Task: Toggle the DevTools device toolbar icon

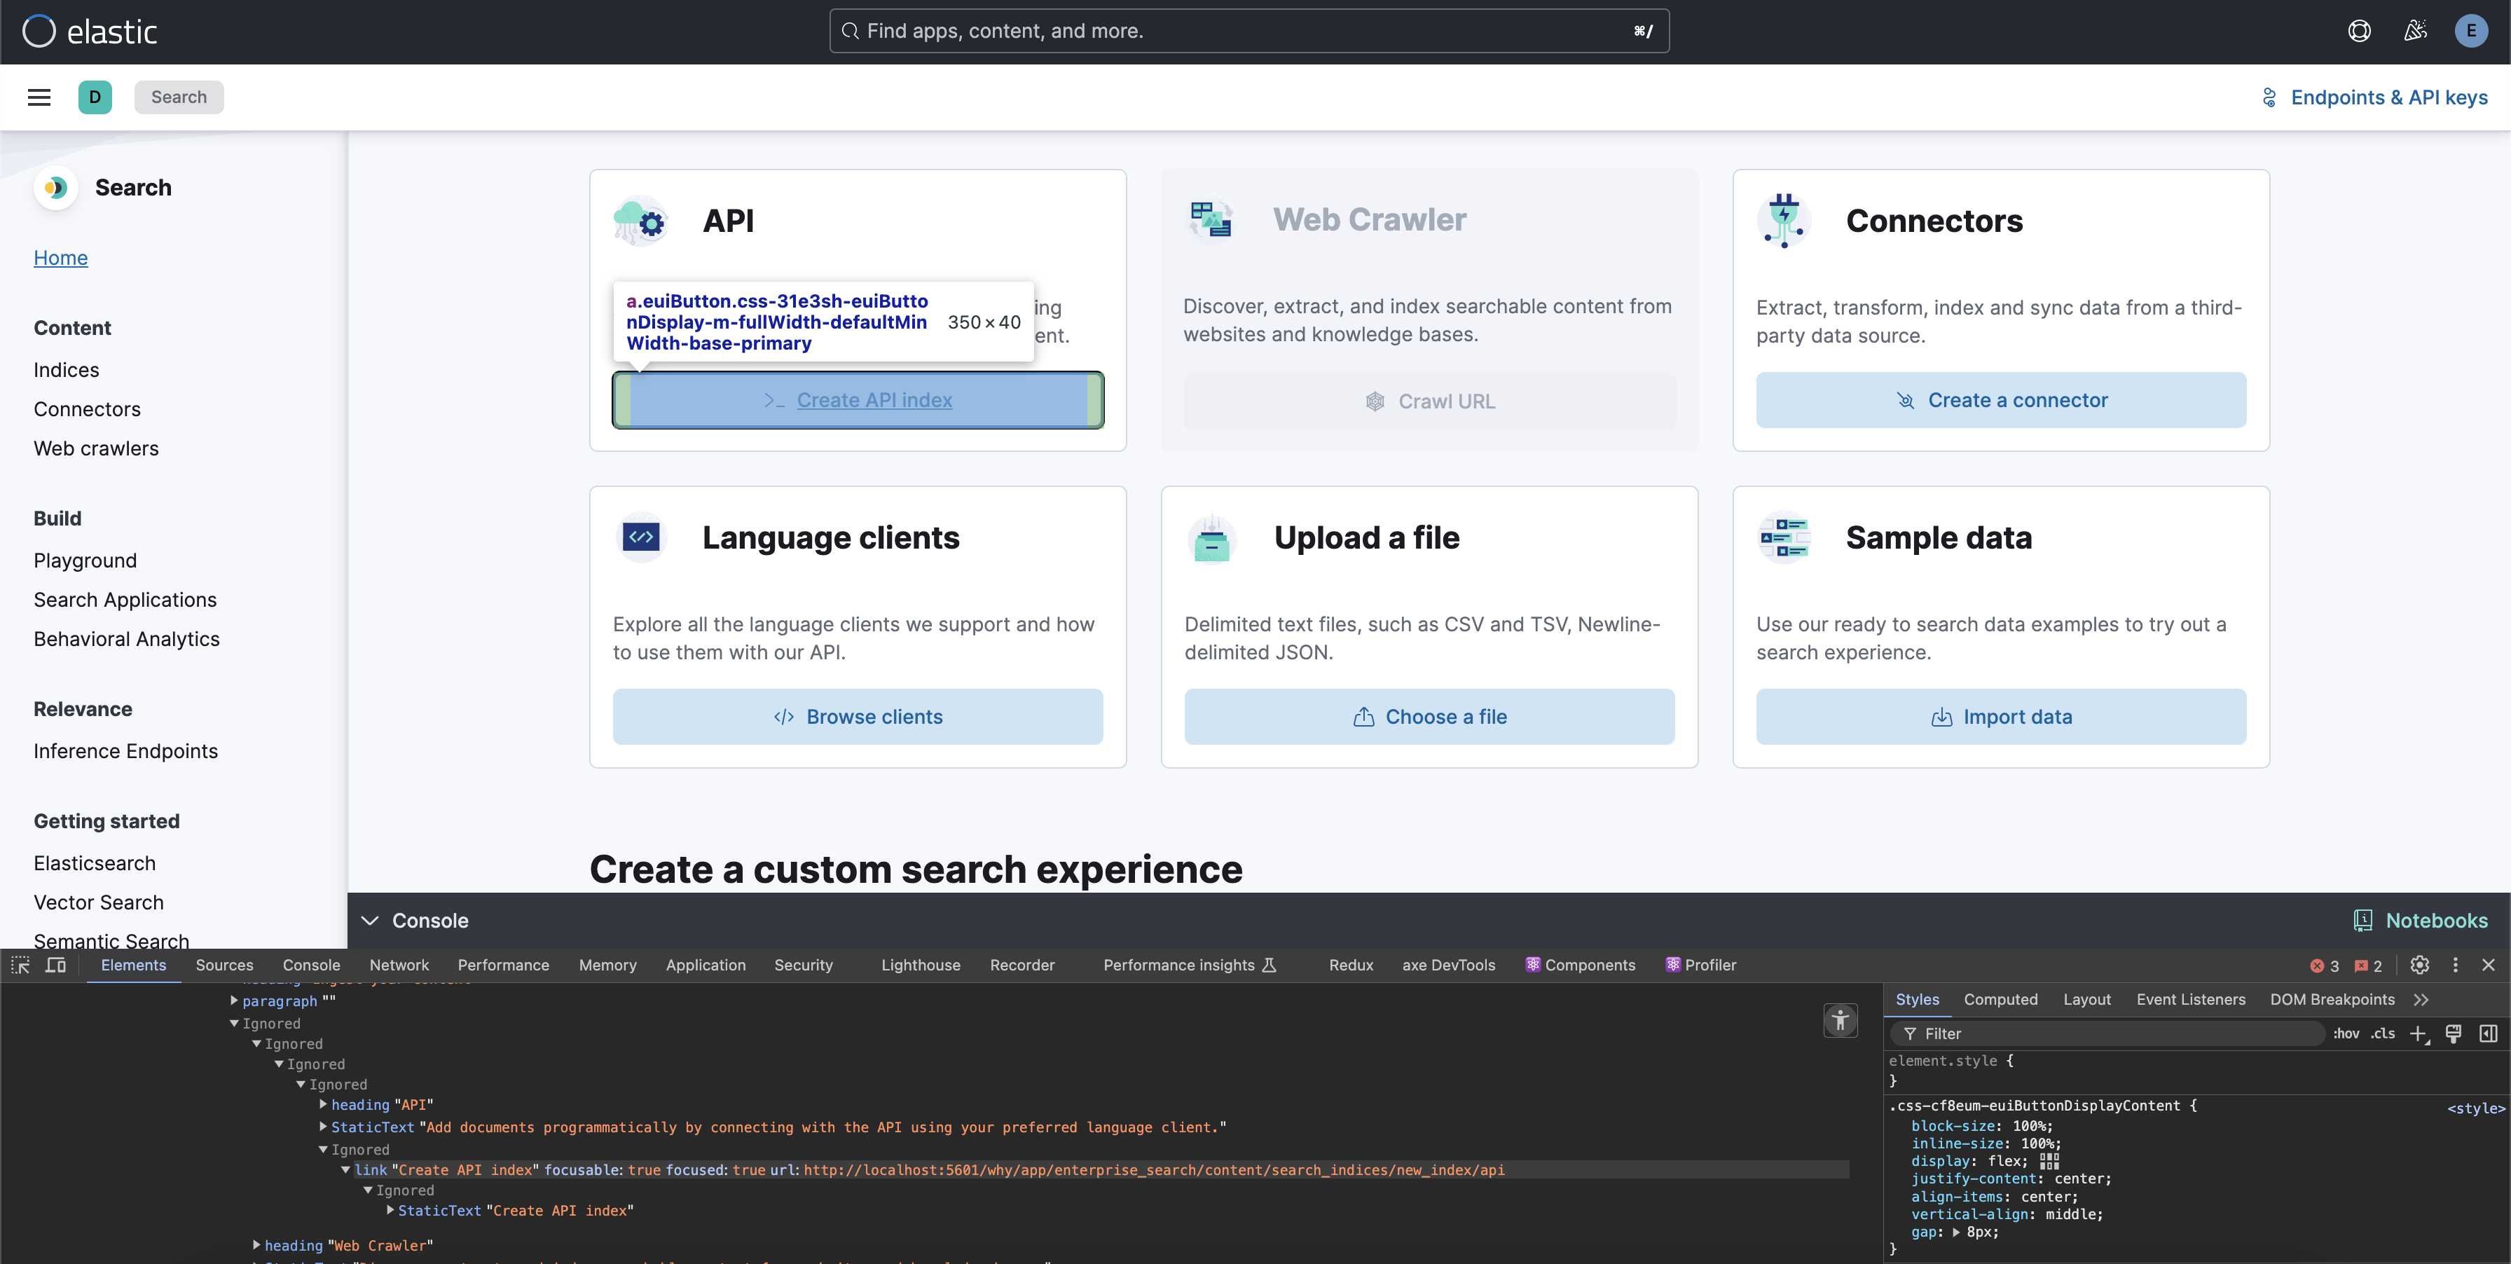Action: 57,964
